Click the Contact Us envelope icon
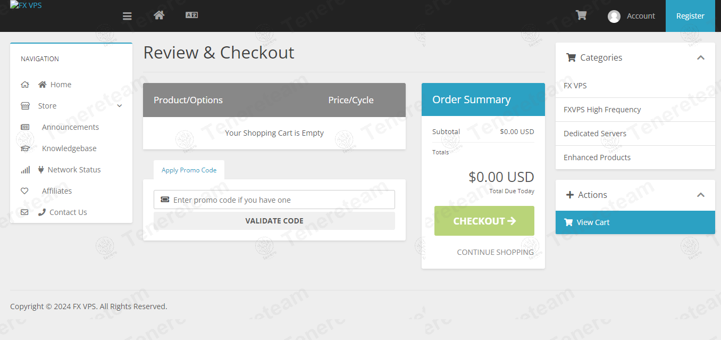721x340 pixels. click(24, 212)
